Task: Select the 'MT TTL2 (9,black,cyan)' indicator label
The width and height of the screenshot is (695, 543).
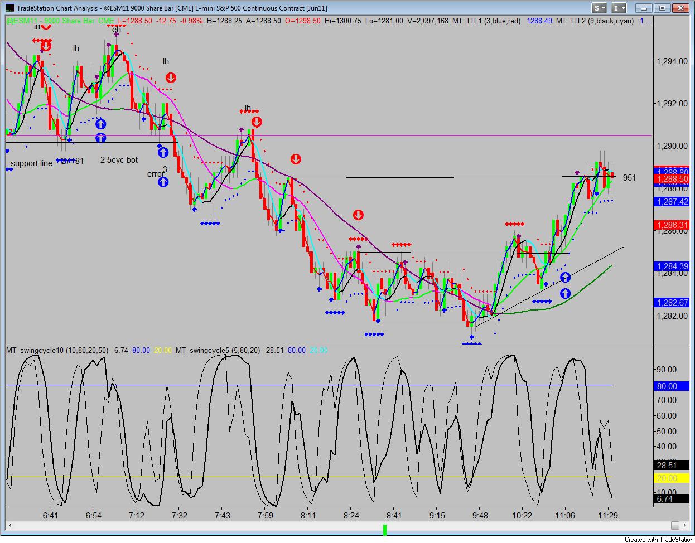Action: (x=595, y=21)
